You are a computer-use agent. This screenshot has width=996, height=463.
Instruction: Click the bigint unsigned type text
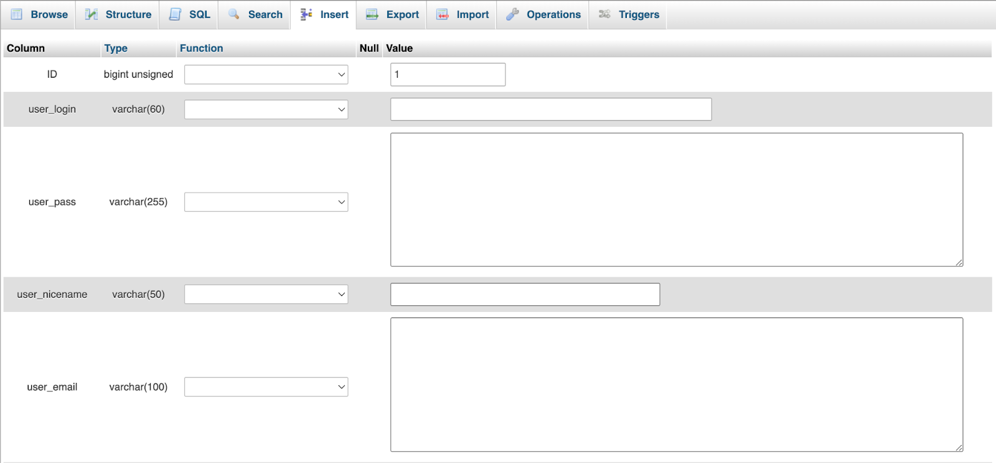coord(138,75)
